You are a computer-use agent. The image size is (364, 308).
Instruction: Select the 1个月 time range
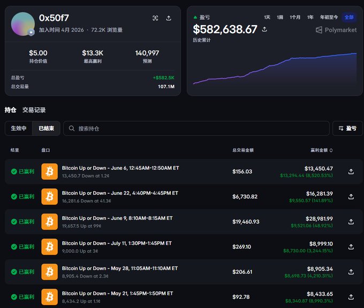coord(295,17)
